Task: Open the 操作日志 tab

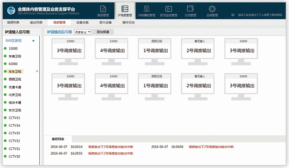Action: tap(129, 22)
